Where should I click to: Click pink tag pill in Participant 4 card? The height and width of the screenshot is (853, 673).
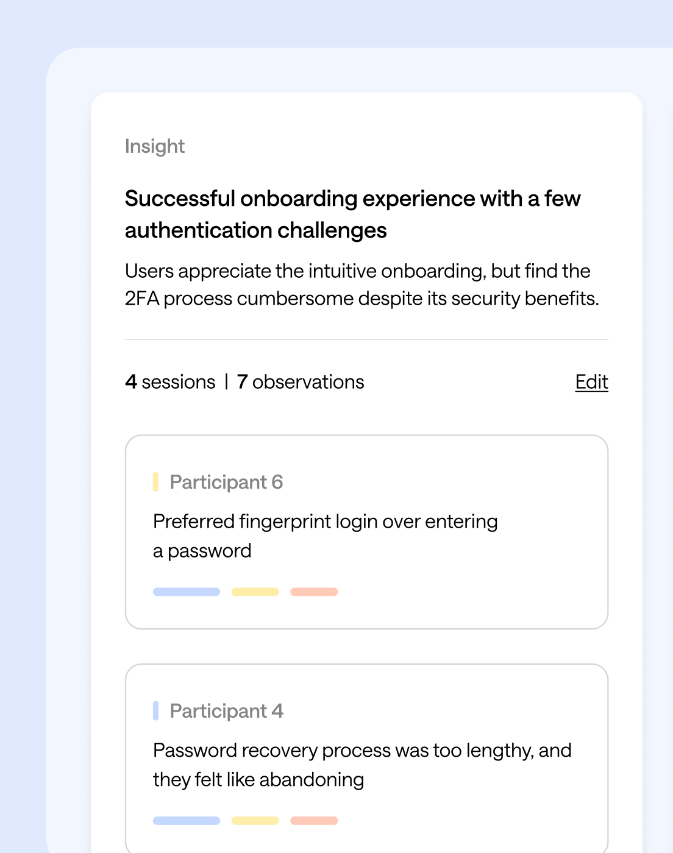click(314, 821)
